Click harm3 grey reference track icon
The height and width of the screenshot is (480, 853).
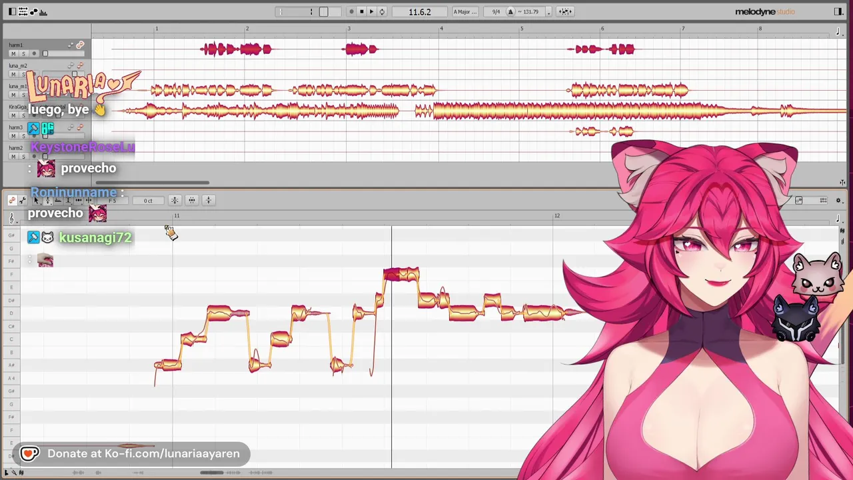click(71, 127)
